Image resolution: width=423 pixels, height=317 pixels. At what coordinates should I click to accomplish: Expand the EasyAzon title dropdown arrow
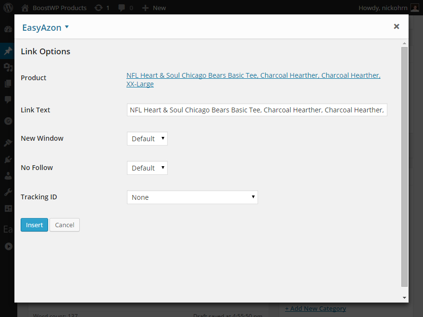pos(67,27)
